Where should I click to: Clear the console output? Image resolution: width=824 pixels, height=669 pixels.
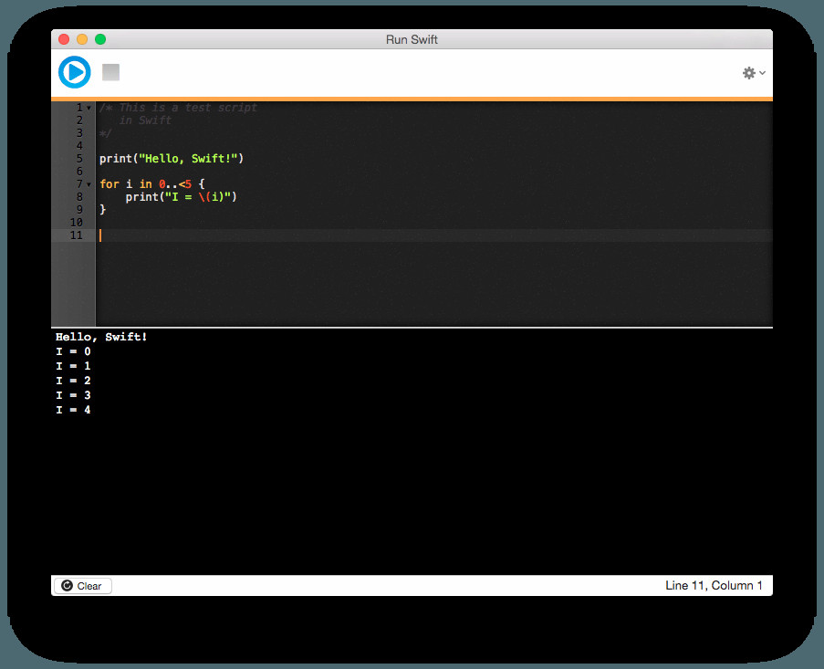click(x=82, y=586)
